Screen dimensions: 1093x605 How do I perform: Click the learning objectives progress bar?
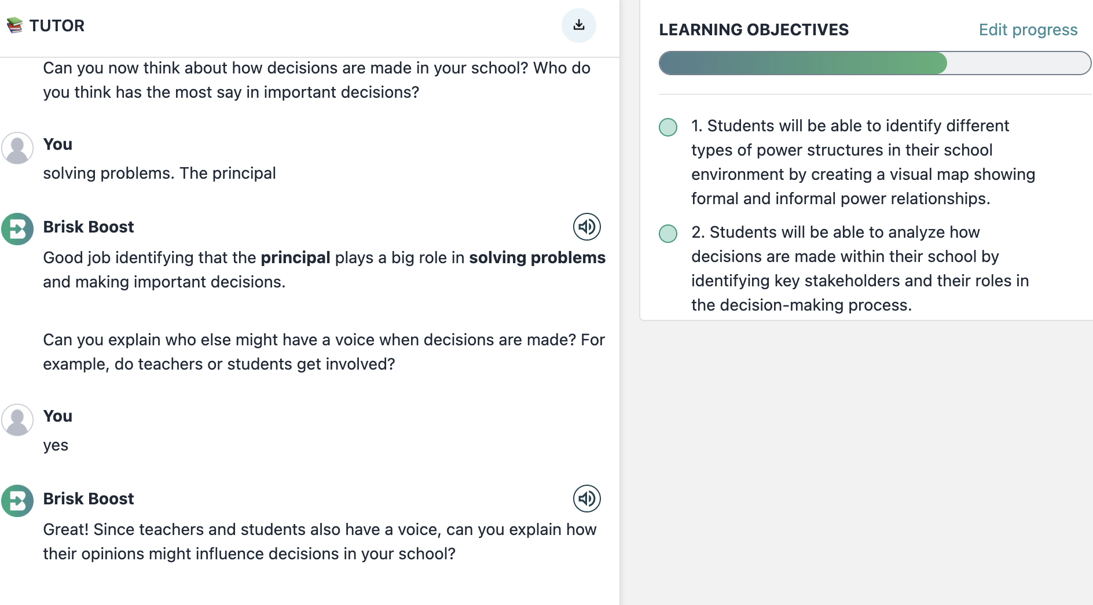(x=874, y=63)
